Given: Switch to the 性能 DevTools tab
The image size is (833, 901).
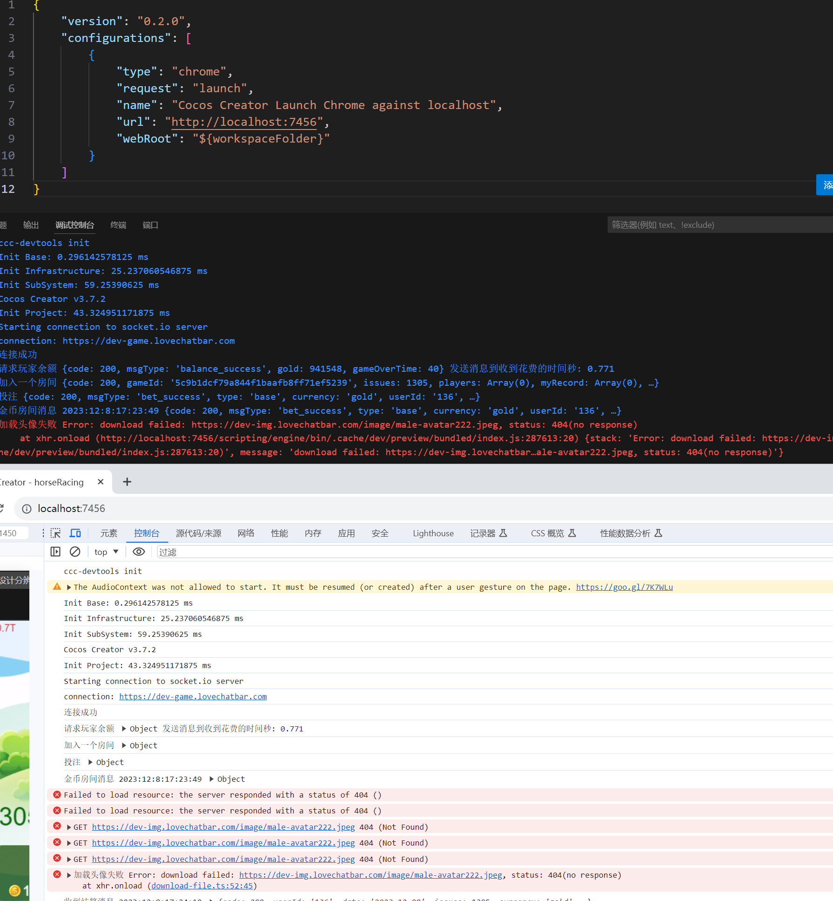Looking at the screenshot, I should click(x=280, y=533).
